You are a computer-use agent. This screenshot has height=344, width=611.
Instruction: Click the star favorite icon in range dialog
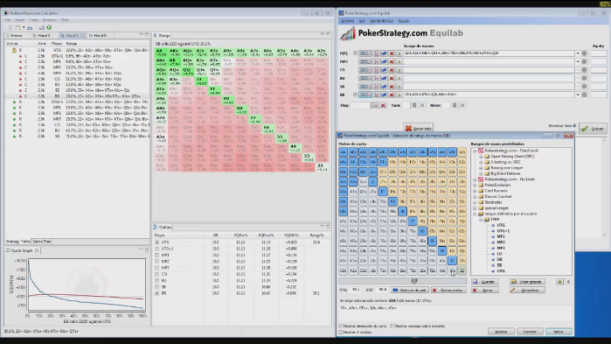point(559,282)
